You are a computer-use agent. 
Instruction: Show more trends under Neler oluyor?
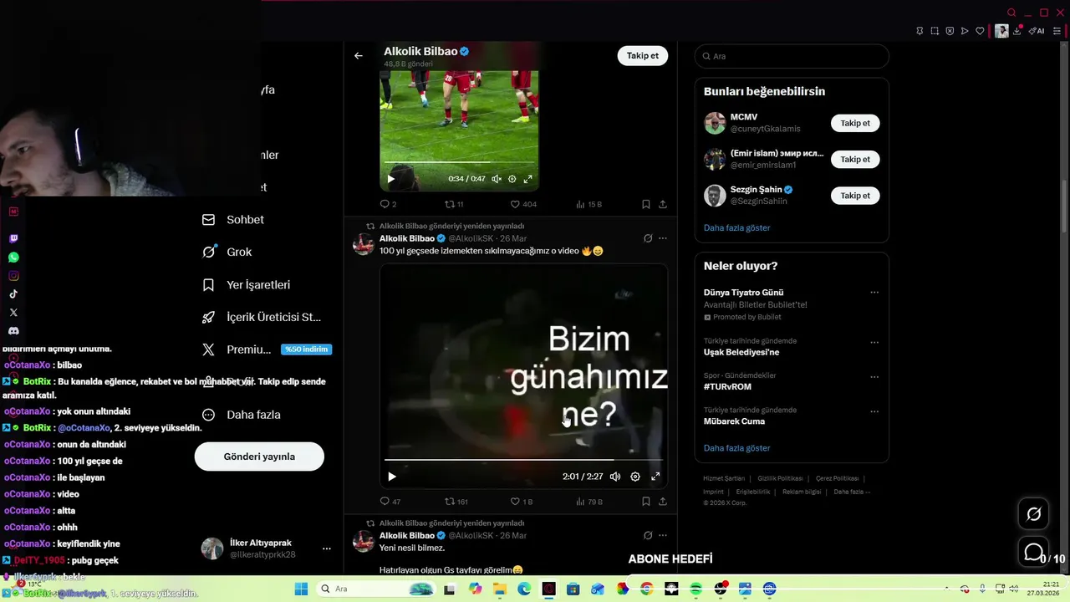pos(737,448)
